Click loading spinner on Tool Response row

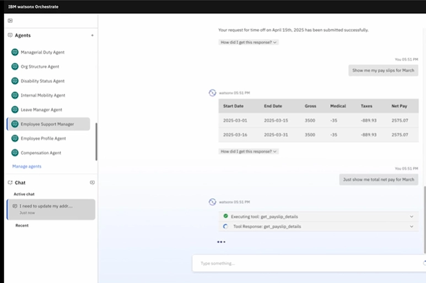[x=225, y=226]
